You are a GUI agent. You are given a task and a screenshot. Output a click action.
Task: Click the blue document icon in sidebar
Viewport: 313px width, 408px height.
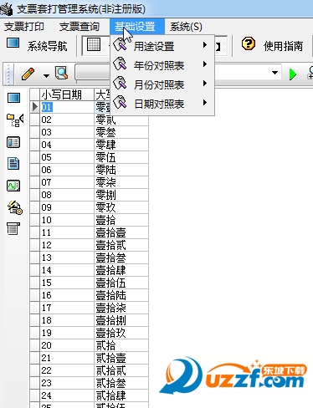pos(13,164)
